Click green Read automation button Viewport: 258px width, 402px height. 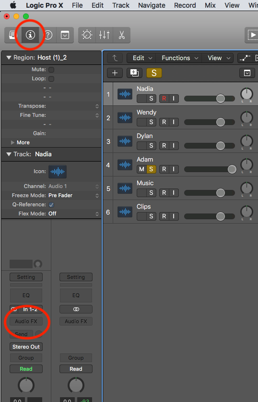click(x=26, y=369)
